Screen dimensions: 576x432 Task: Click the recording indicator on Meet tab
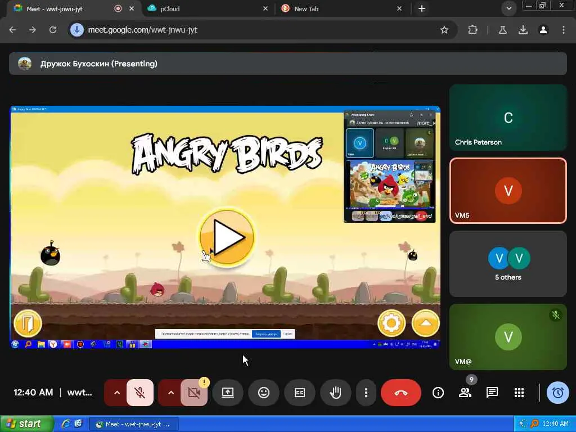click(x=118, y=8)
